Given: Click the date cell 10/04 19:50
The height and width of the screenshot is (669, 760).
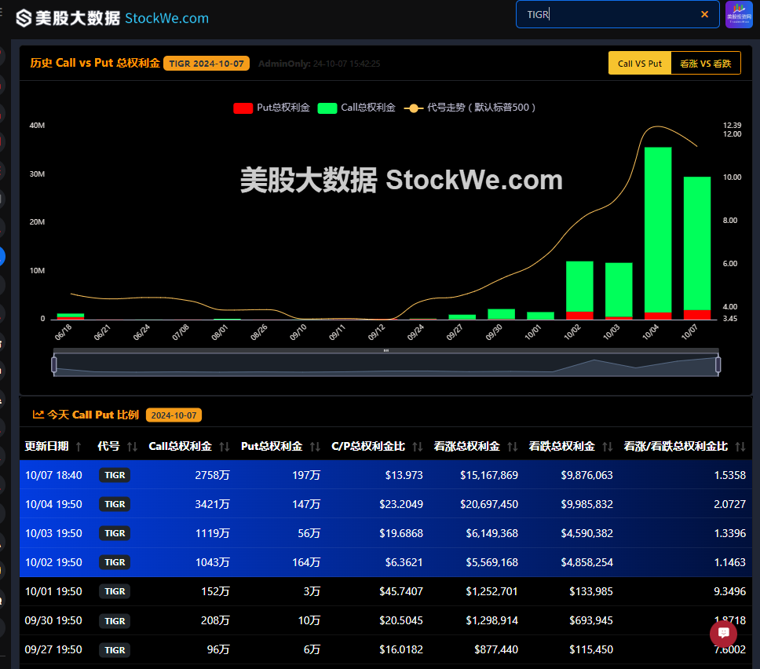Looking at the screenshot, I should [x=53, y=504].
